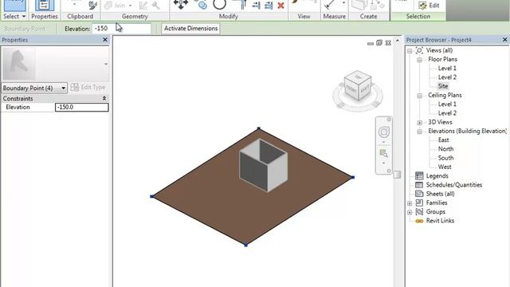Click the Elevation -150.0 property field
The height and width of the screenshot is (287, 510).
pyautogui.click(x=81, y=107)
